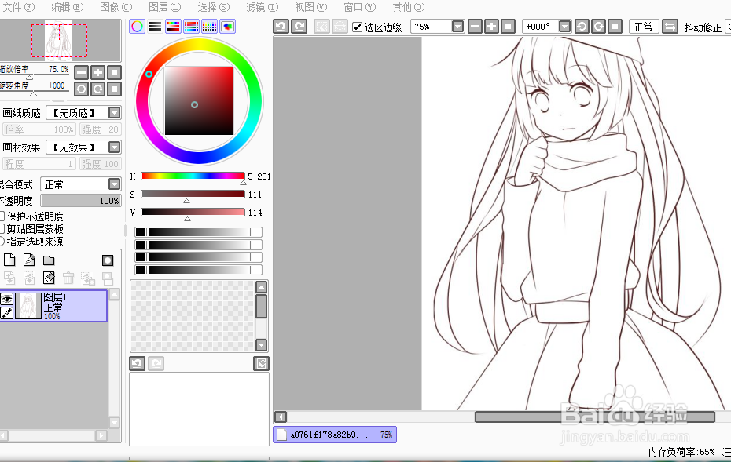The height and width of the screenshot is (462, 731).
Task: Toggle the RGB slider panel
Action: 156,27
